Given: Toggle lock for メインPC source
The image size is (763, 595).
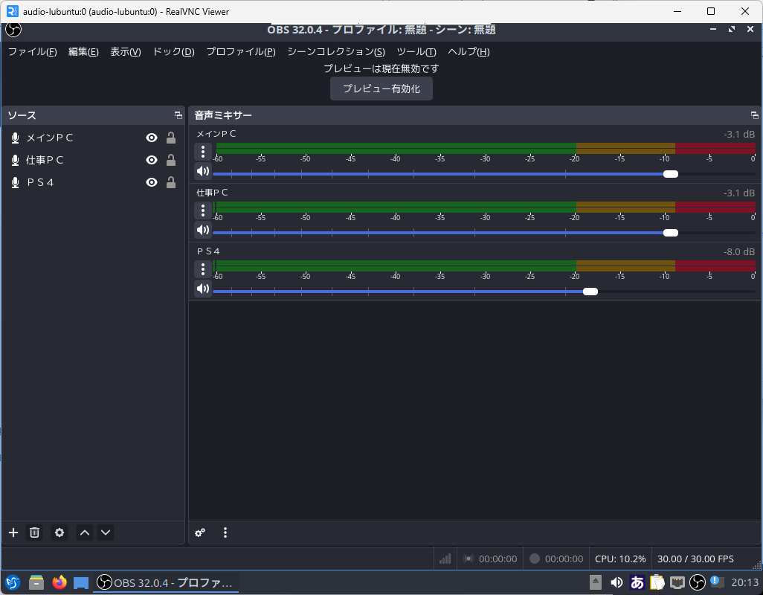Looking at the screenshot, I should (171, 138).
